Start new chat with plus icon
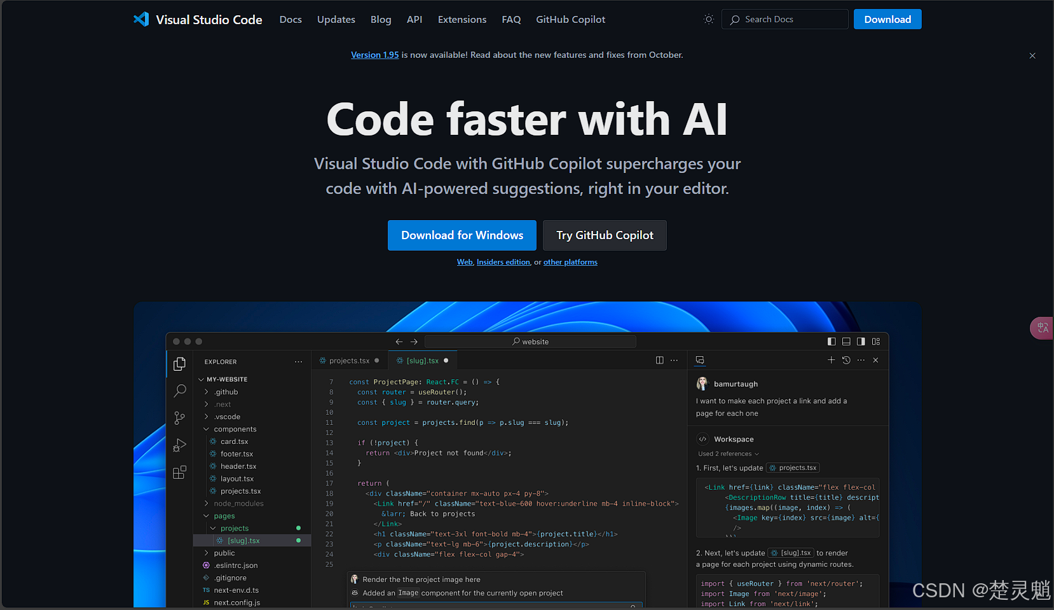The image size is (1054, 610). point(831,360)
